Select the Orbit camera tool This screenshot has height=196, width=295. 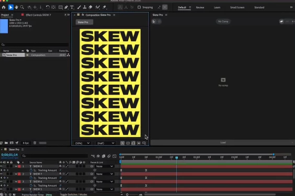click(29, 7)
